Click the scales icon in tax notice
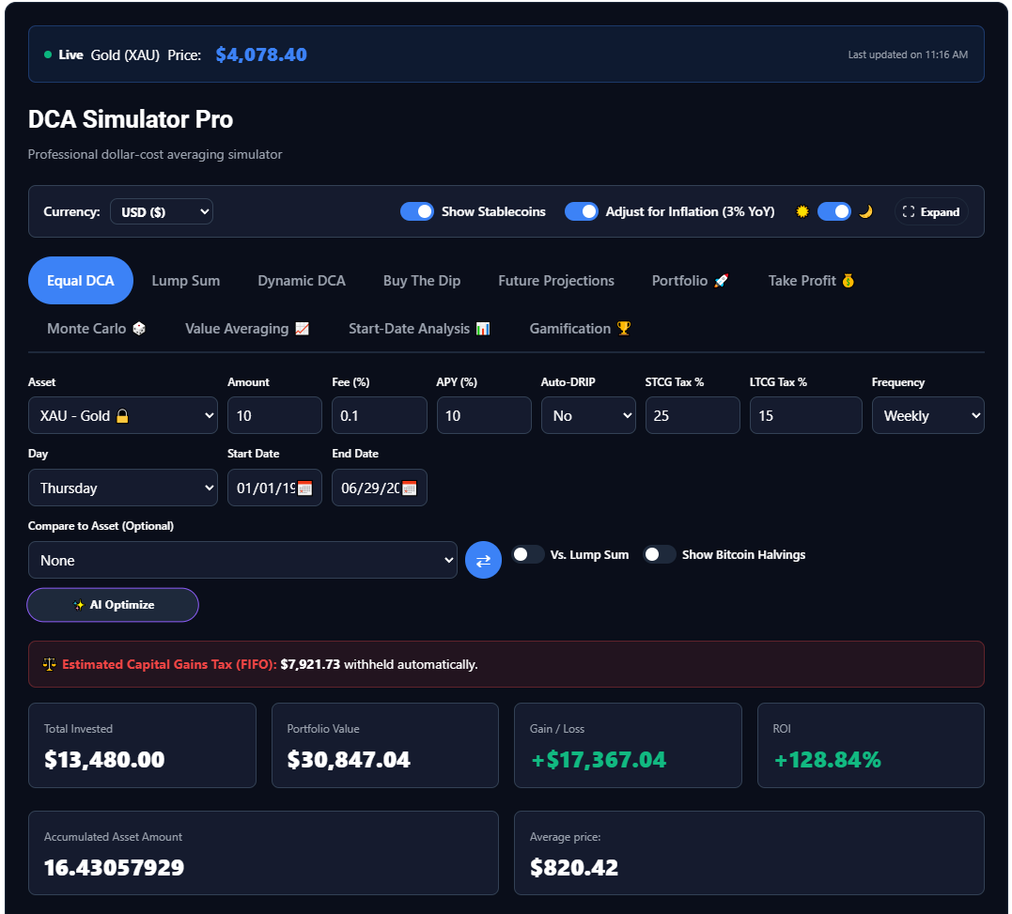Viewport: 1012px width, 914px height. pos(49,664)
